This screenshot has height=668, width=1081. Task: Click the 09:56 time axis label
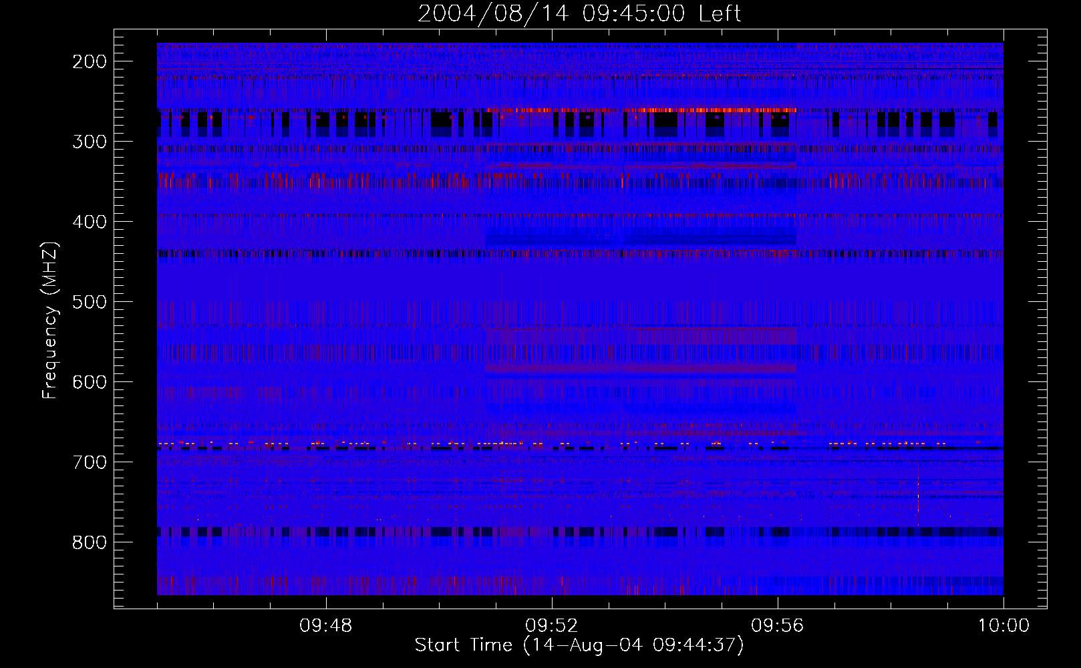[777, 626]
